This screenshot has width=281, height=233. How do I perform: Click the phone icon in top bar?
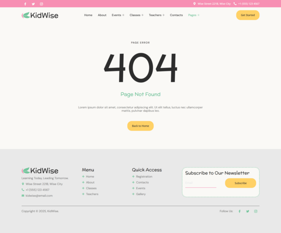(x=235, y=4)
